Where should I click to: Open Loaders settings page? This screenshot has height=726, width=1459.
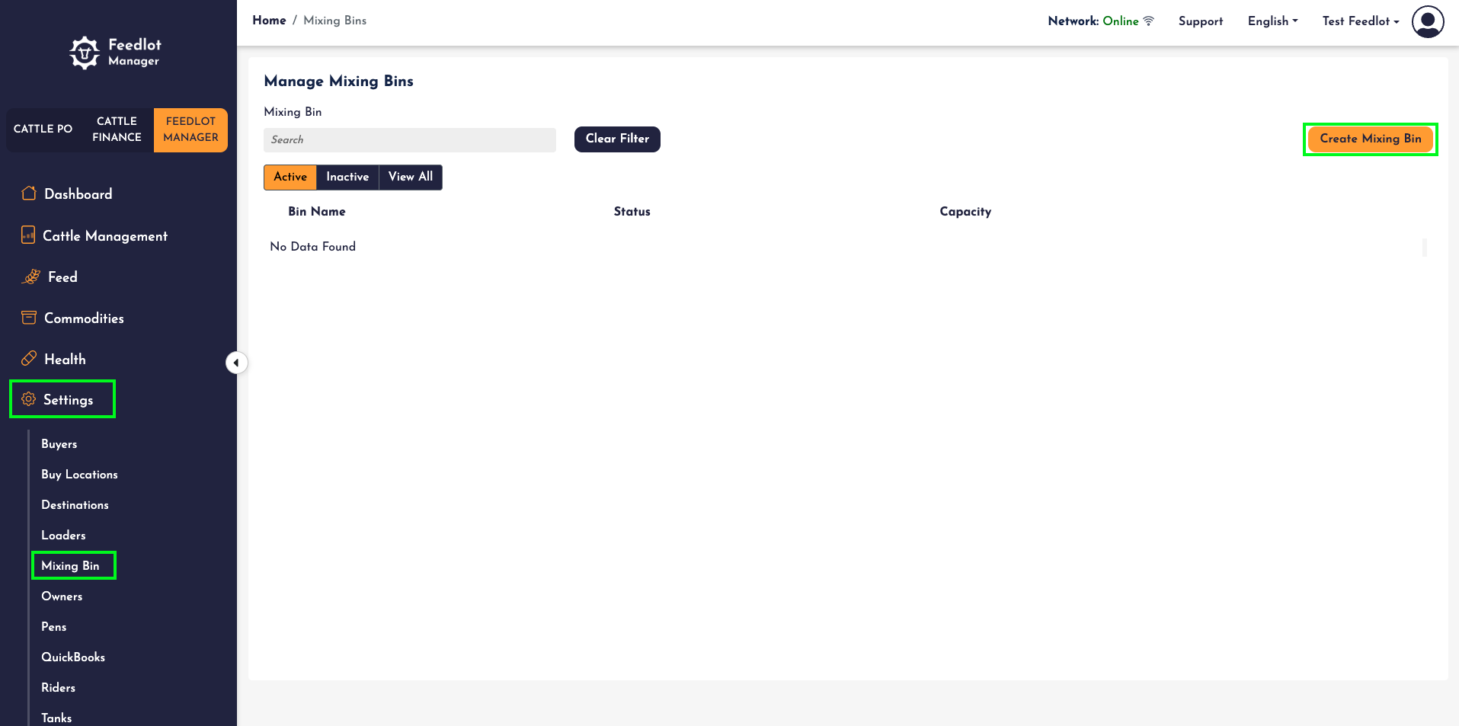click(63, 536)
